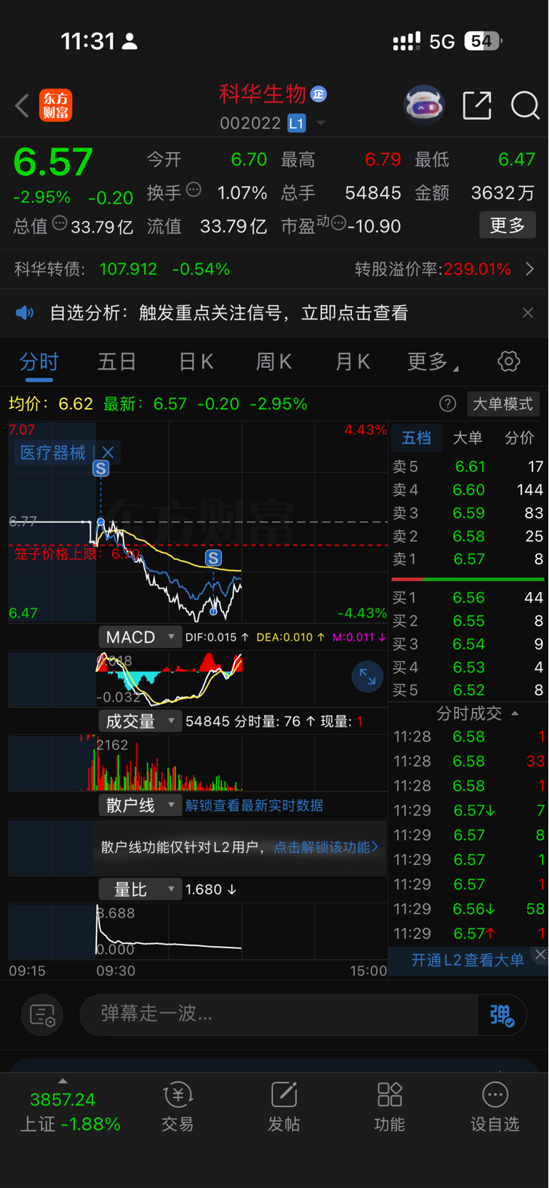Open the 交易 trade icon
Screen dimensions: 549x1188
[x=178, y=1107]
